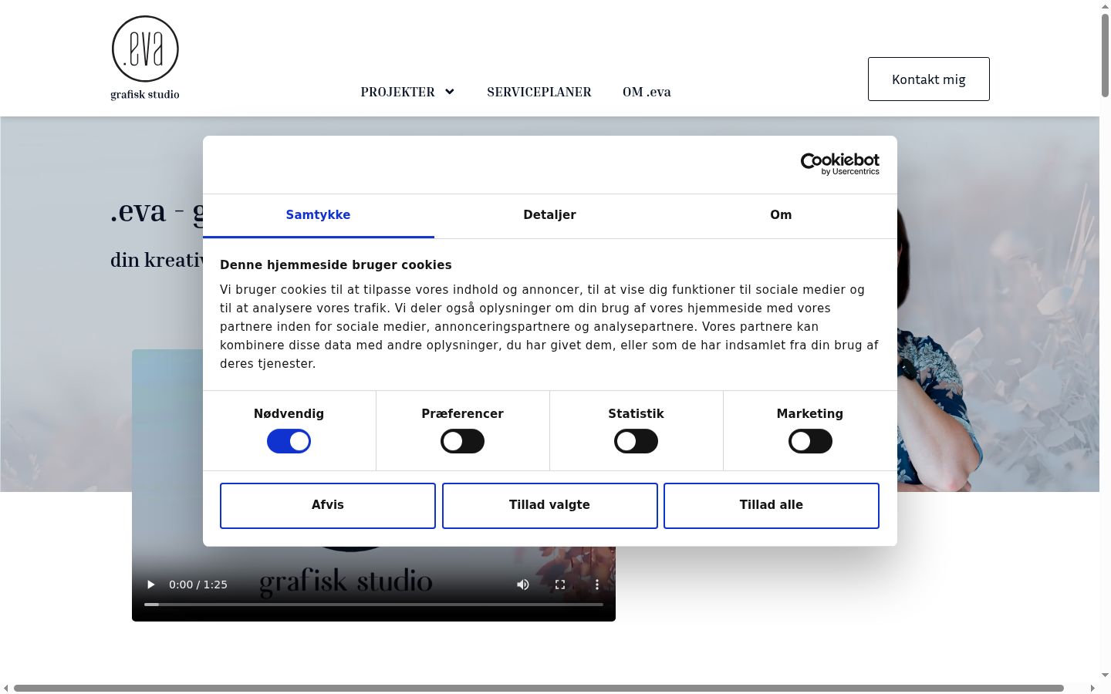Open the PROJEKTER menu item

click(x=397, y=92)
